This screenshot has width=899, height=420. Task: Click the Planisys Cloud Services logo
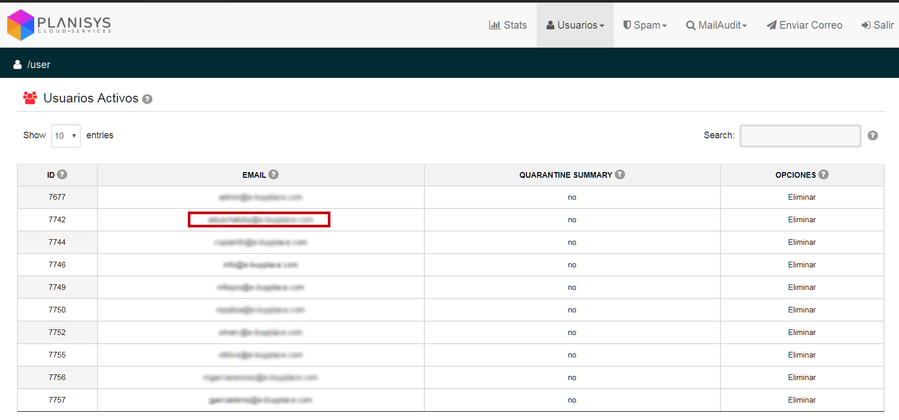(59, 25)
